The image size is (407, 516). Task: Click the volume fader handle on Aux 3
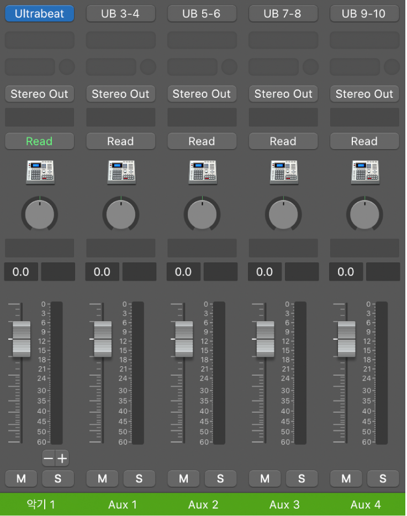tap(265, 339)
